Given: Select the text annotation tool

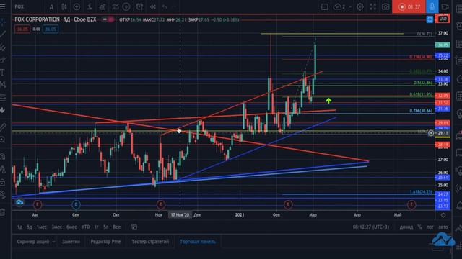Looking at the screenshot, I should (3, 72).
